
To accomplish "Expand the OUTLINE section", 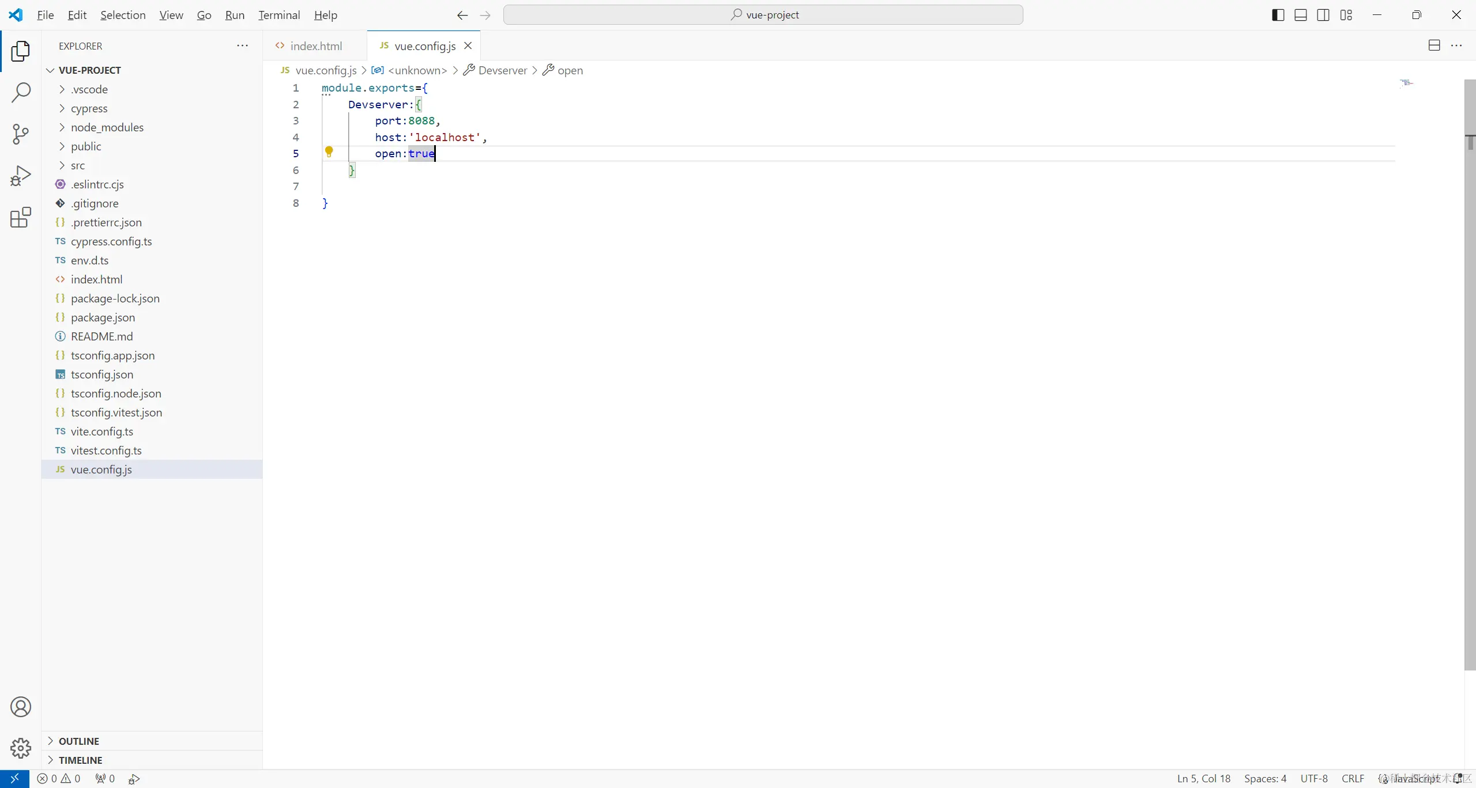I will pyautogui.click(x=79, y=741).
